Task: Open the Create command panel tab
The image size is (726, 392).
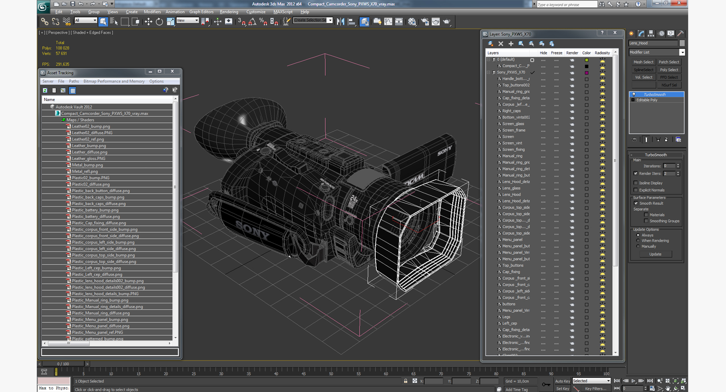Action: [x=631, y=34]
